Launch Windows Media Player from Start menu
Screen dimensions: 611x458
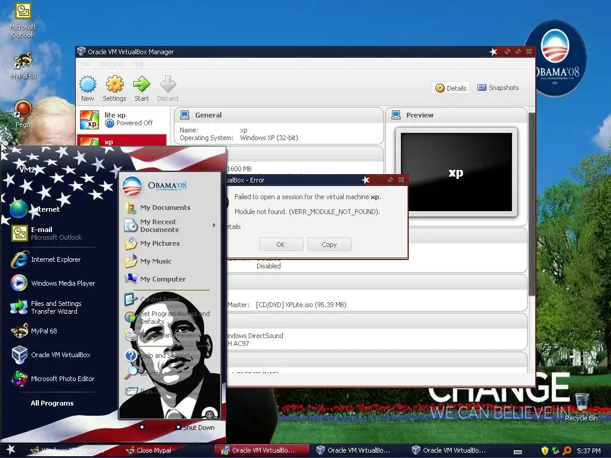click(x=53, y=283)
